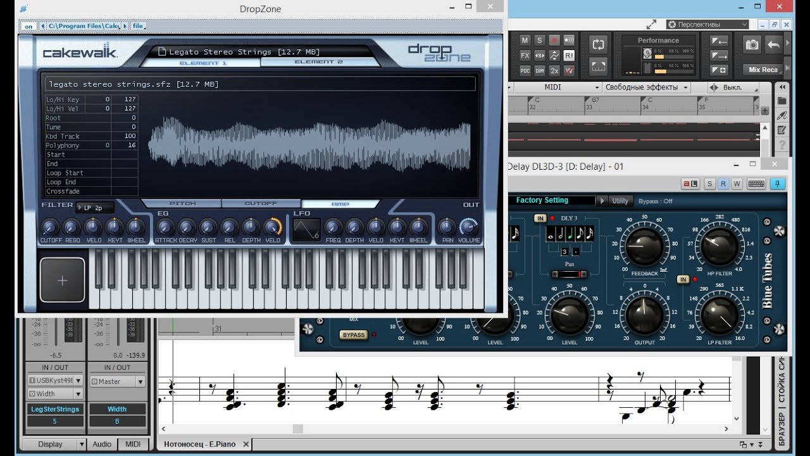
Task: Click the LFO waveform display
Action: pyautogui.click(x=306, y=230)
